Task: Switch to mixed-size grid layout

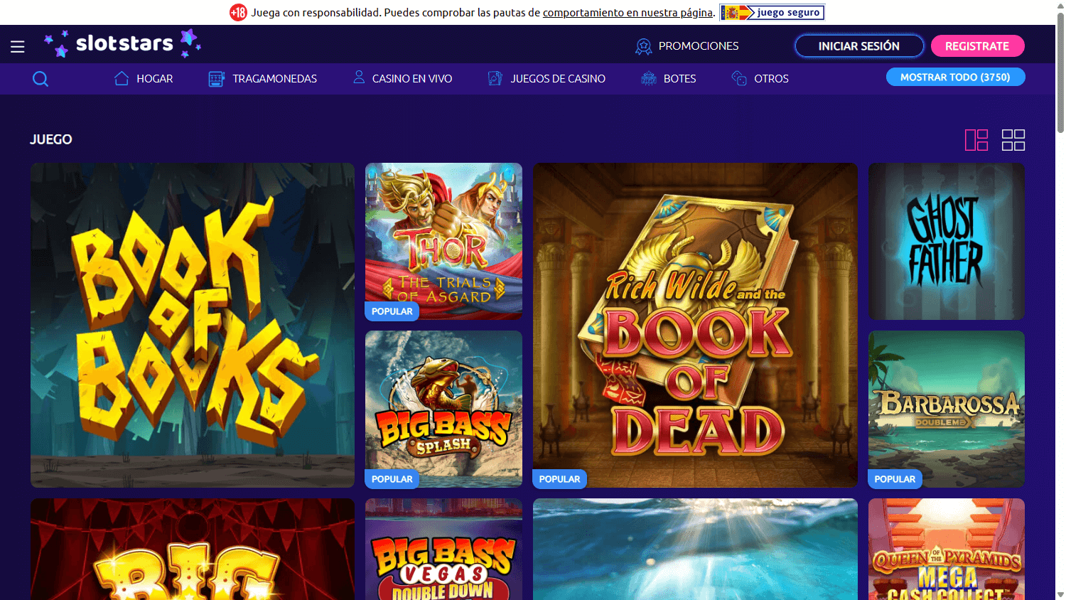Action: [x=976, y=140]
